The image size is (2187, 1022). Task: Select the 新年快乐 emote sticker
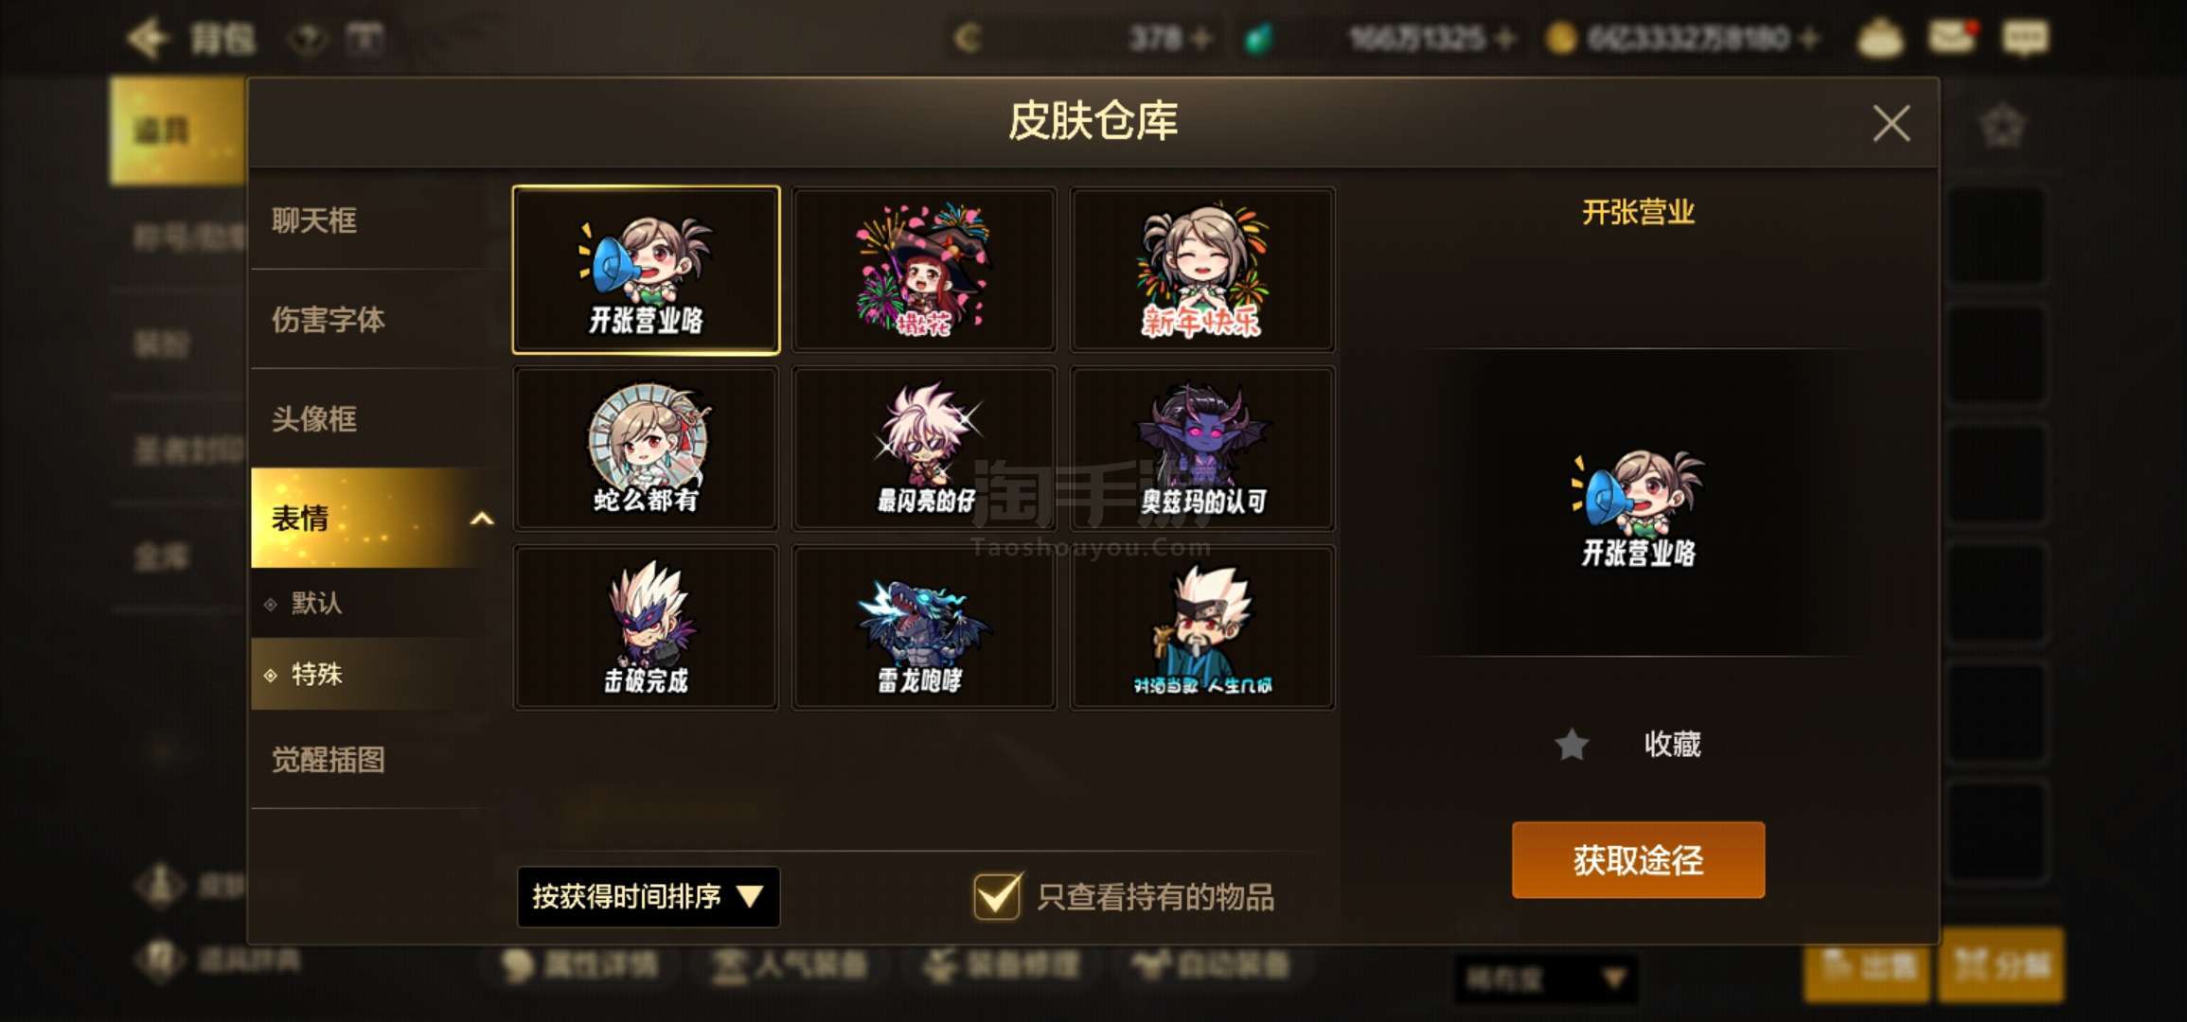tap(1202, 271)
